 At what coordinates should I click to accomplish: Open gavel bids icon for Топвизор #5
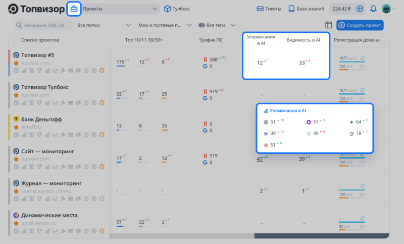coord(63,71)
